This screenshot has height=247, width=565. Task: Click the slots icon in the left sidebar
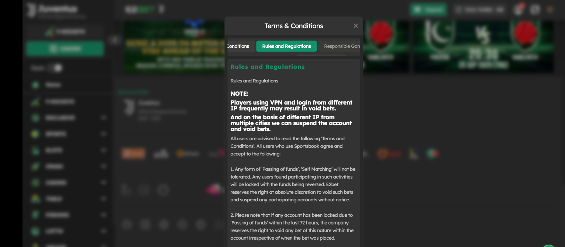[35, 150]
